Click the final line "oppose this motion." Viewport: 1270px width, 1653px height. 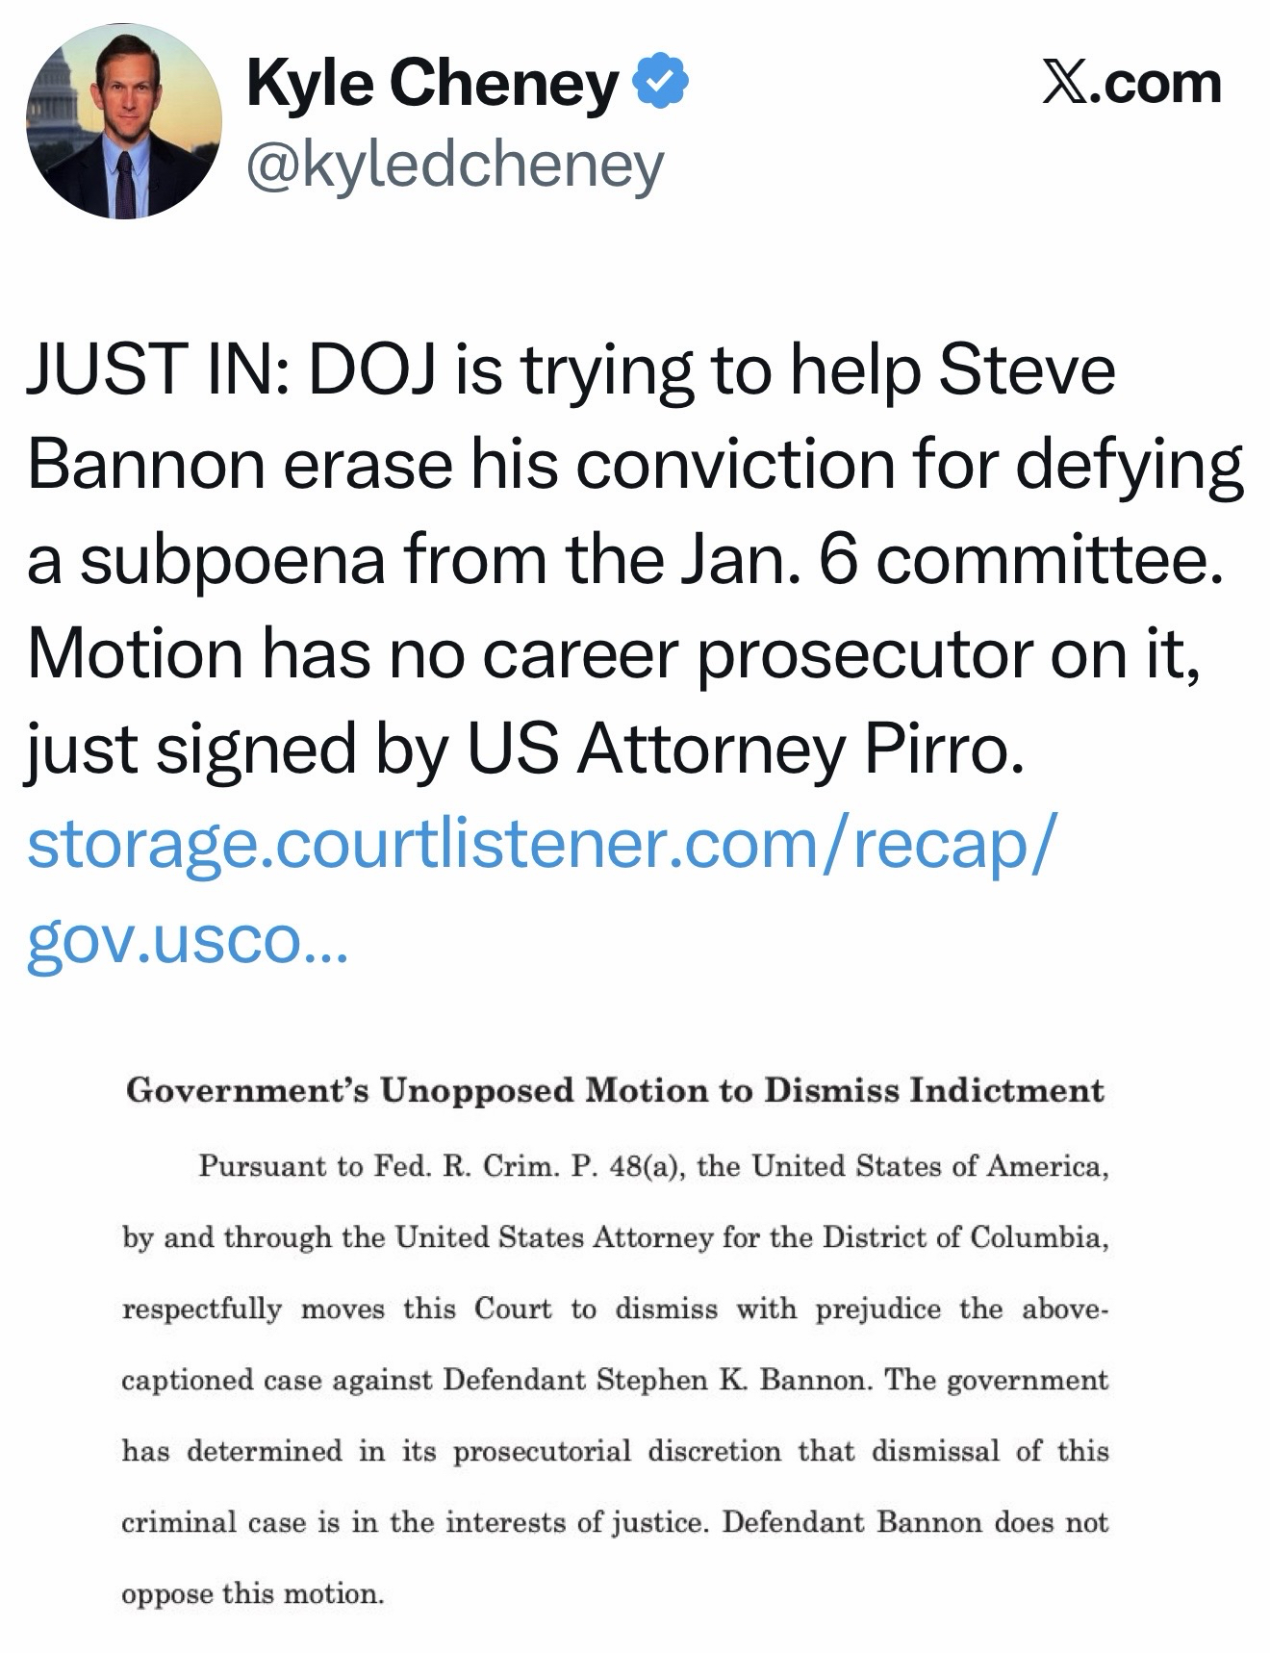coord(252,1593)
